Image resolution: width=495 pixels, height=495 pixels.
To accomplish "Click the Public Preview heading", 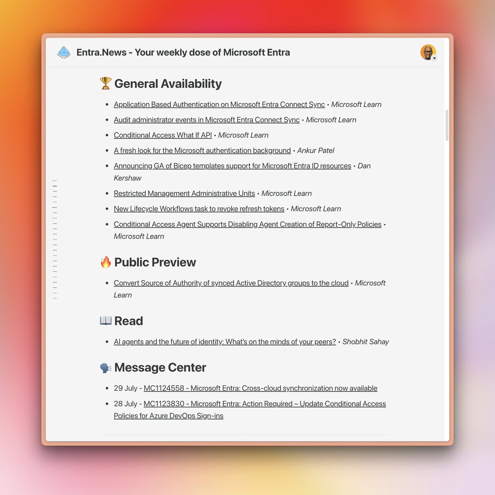I will tap(155, 262).
